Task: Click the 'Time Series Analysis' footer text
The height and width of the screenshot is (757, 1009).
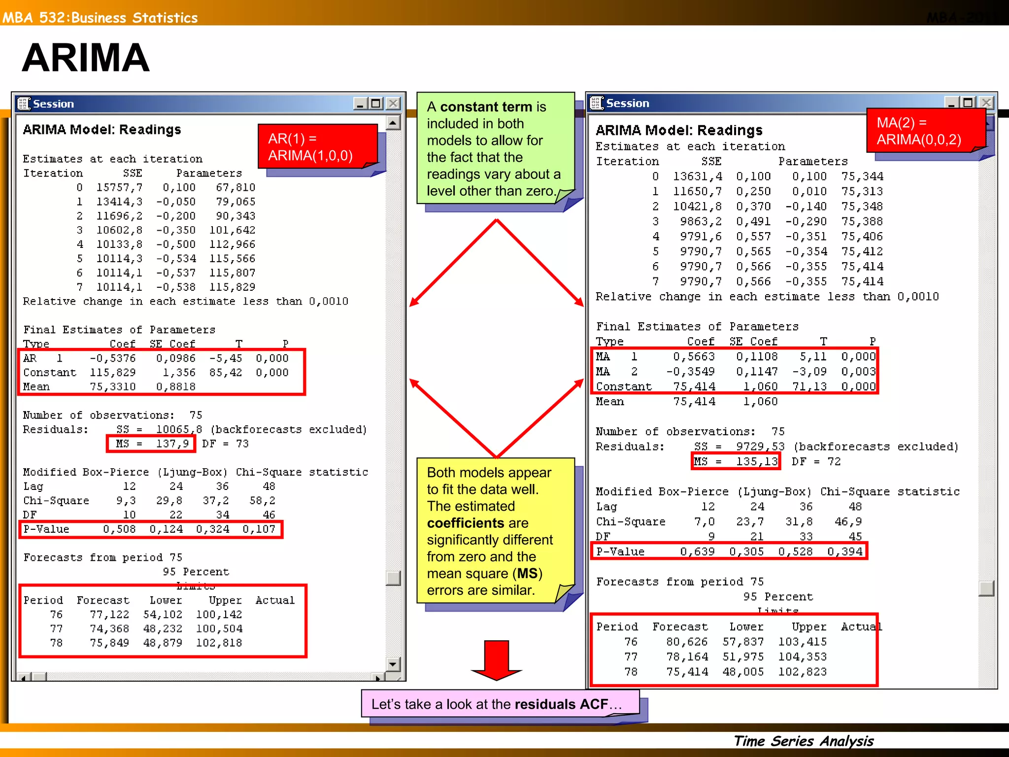Action: (x=804, y=741)
